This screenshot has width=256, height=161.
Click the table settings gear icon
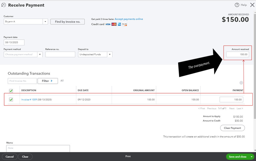click(x=241, y=83)
